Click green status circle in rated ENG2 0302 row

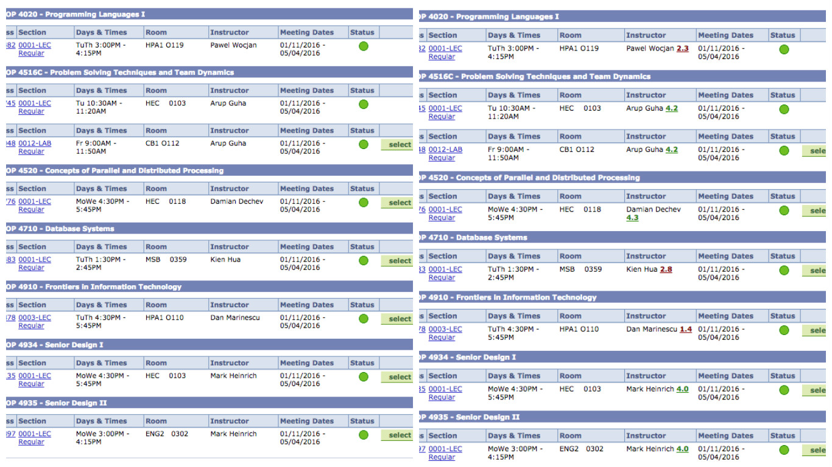[x=784, y=450]
